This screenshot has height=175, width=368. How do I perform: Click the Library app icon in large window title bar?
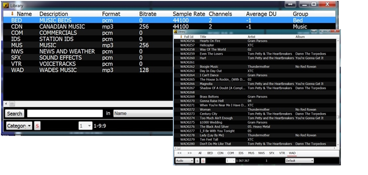[x=6, y=5]
